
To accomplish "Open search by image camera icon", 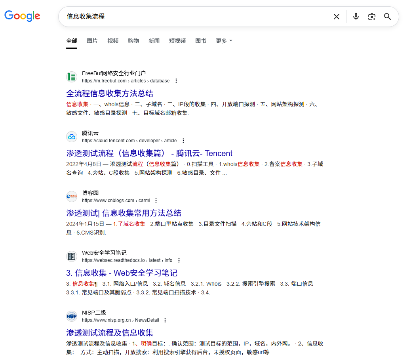I will coord(372,17).
